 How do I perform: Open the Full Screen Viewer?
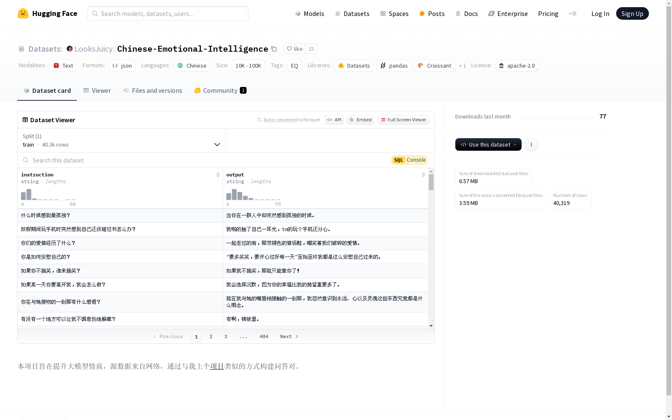(x=404, y=120)
